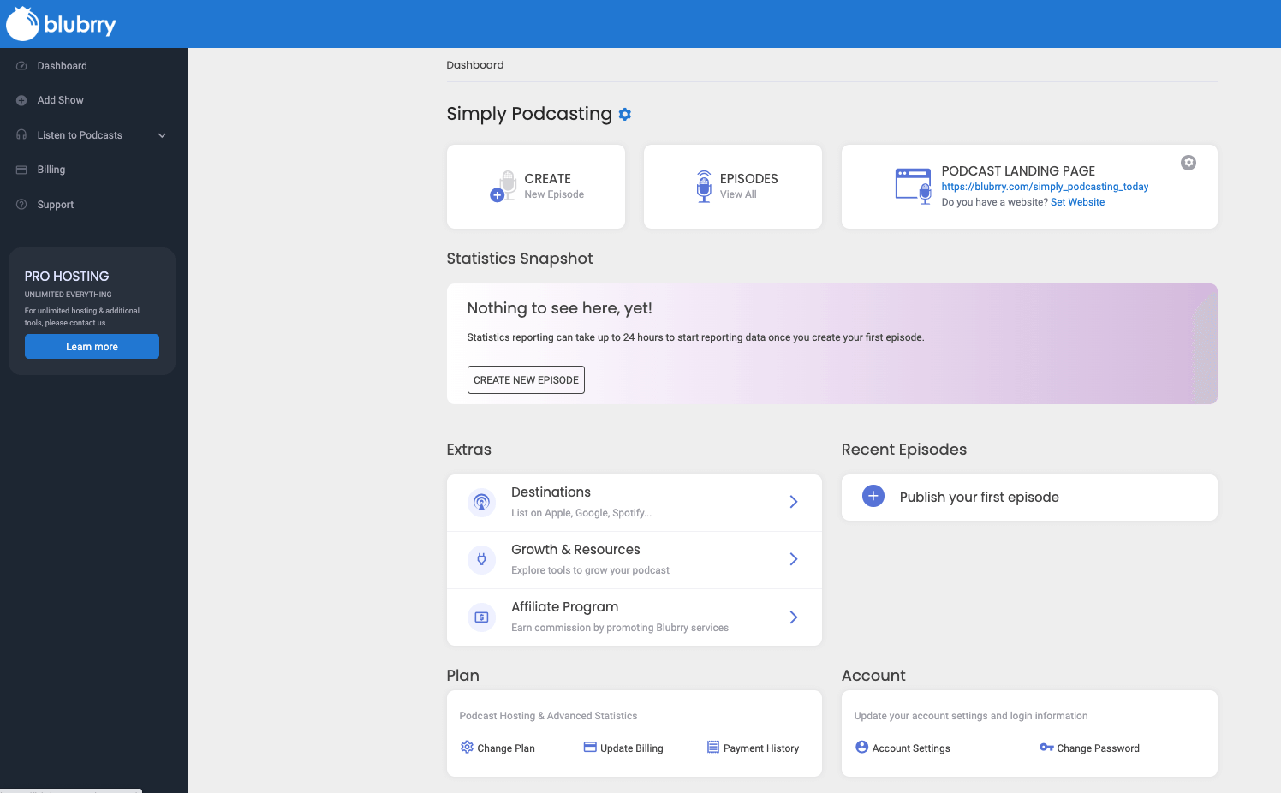Click the Change Password key icon

(1046, 747)
